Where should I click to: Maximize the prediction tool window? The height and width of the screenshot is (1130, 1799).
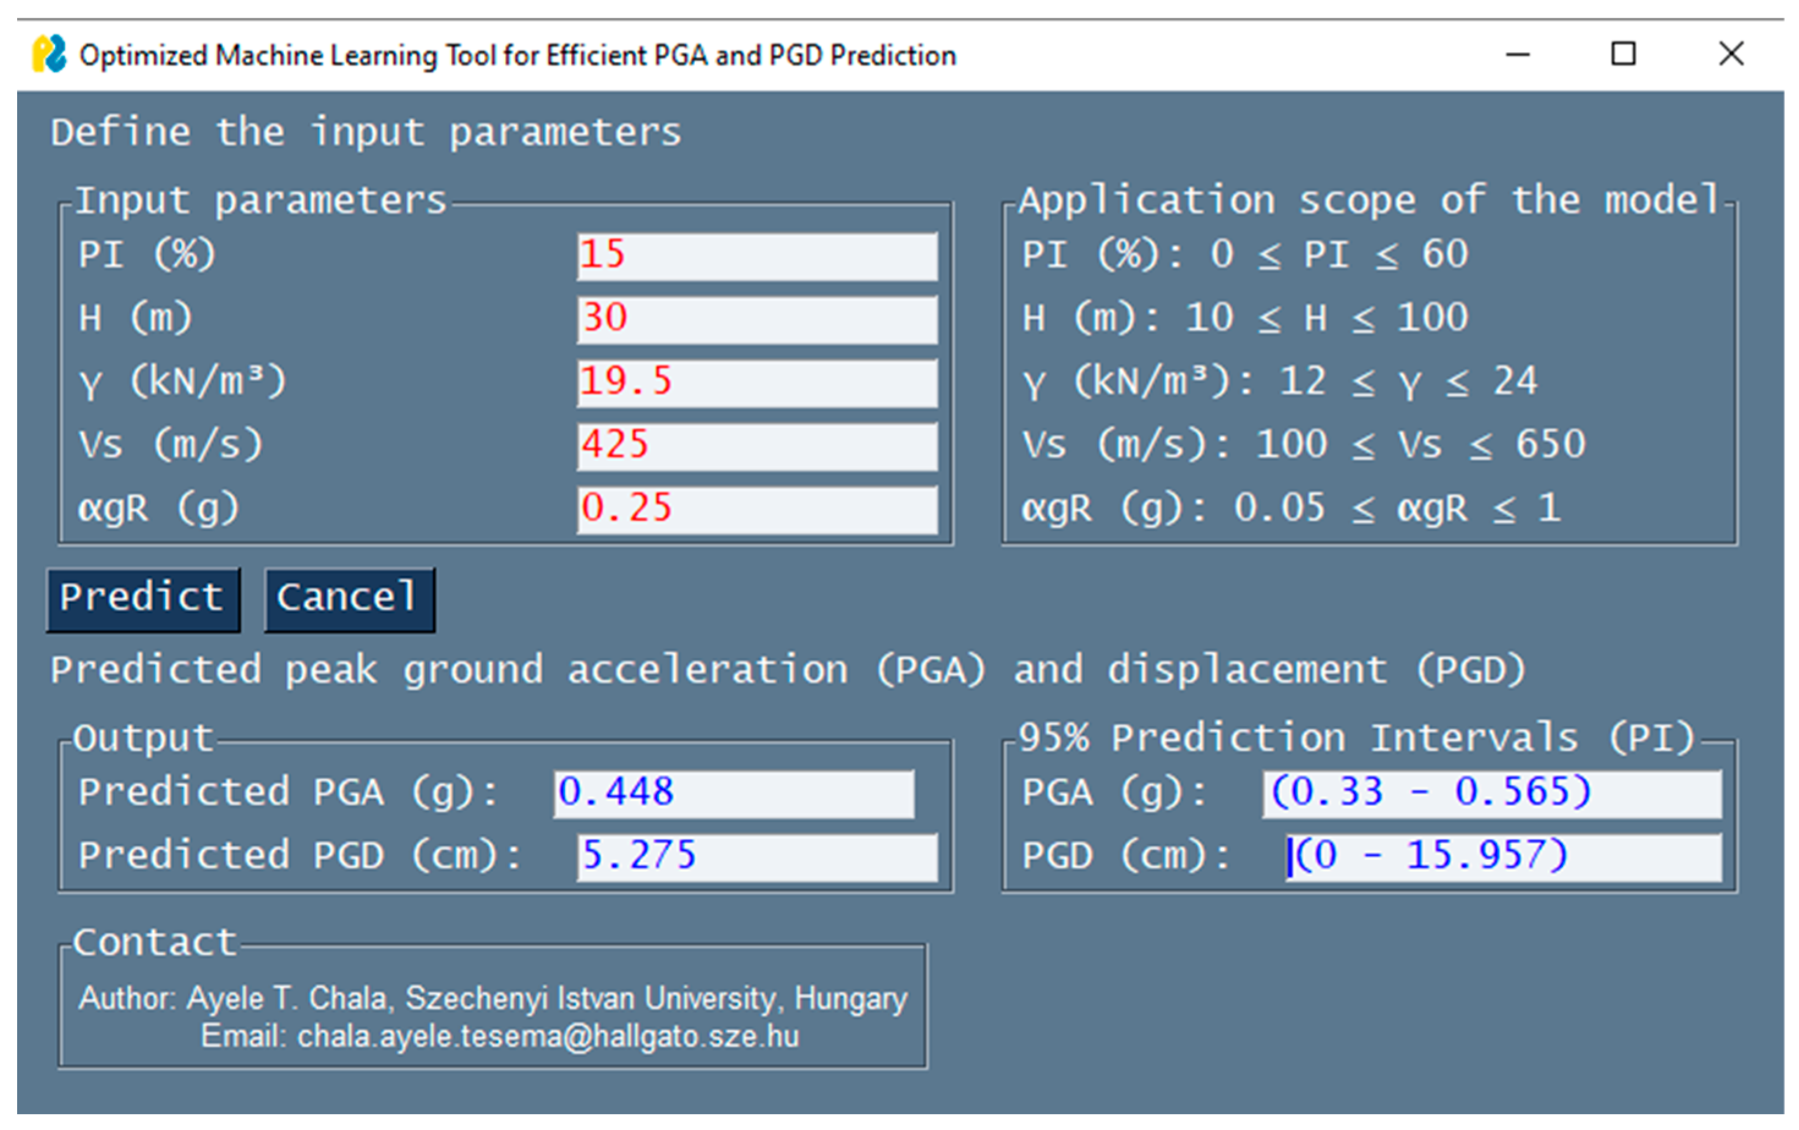click(1623, 54)
